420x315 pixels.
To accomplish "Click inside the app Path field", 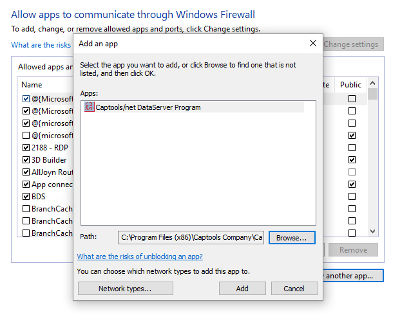I will (191, 238).
